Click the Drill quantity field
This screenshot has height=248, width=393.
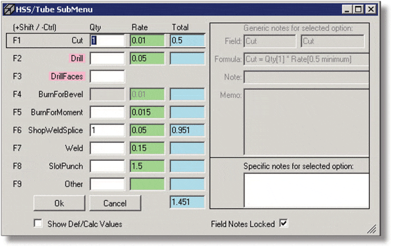[x=107, y=58]
